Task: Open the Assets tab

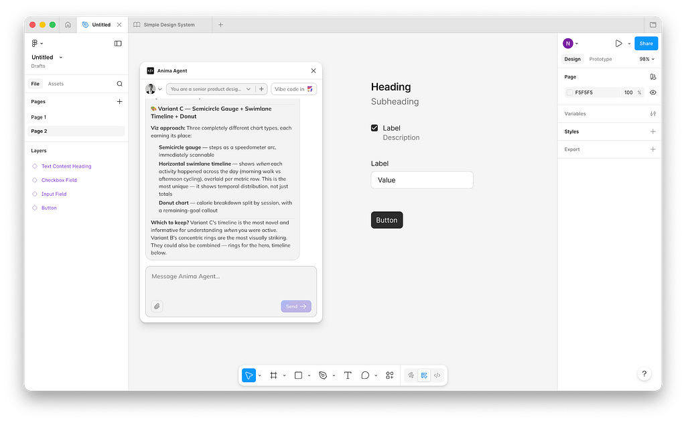Action: 56,84
